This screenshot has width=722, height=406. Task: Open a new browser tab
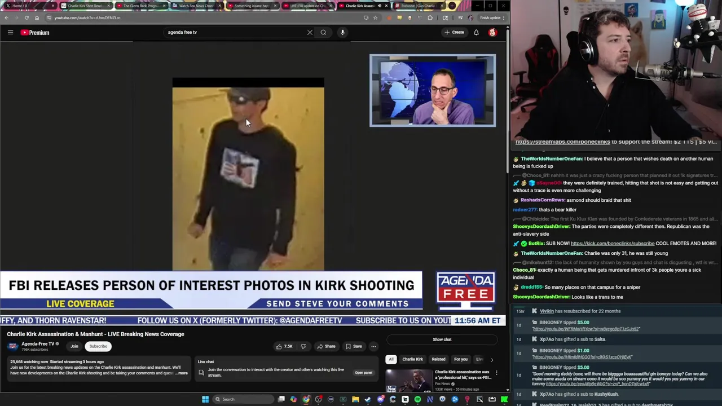click(452, 6)
